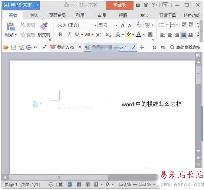The height and width of the screenshot is (190, 204).
Task: Click the skin T-shirt icon in title bar
Action: click(146, 5)
